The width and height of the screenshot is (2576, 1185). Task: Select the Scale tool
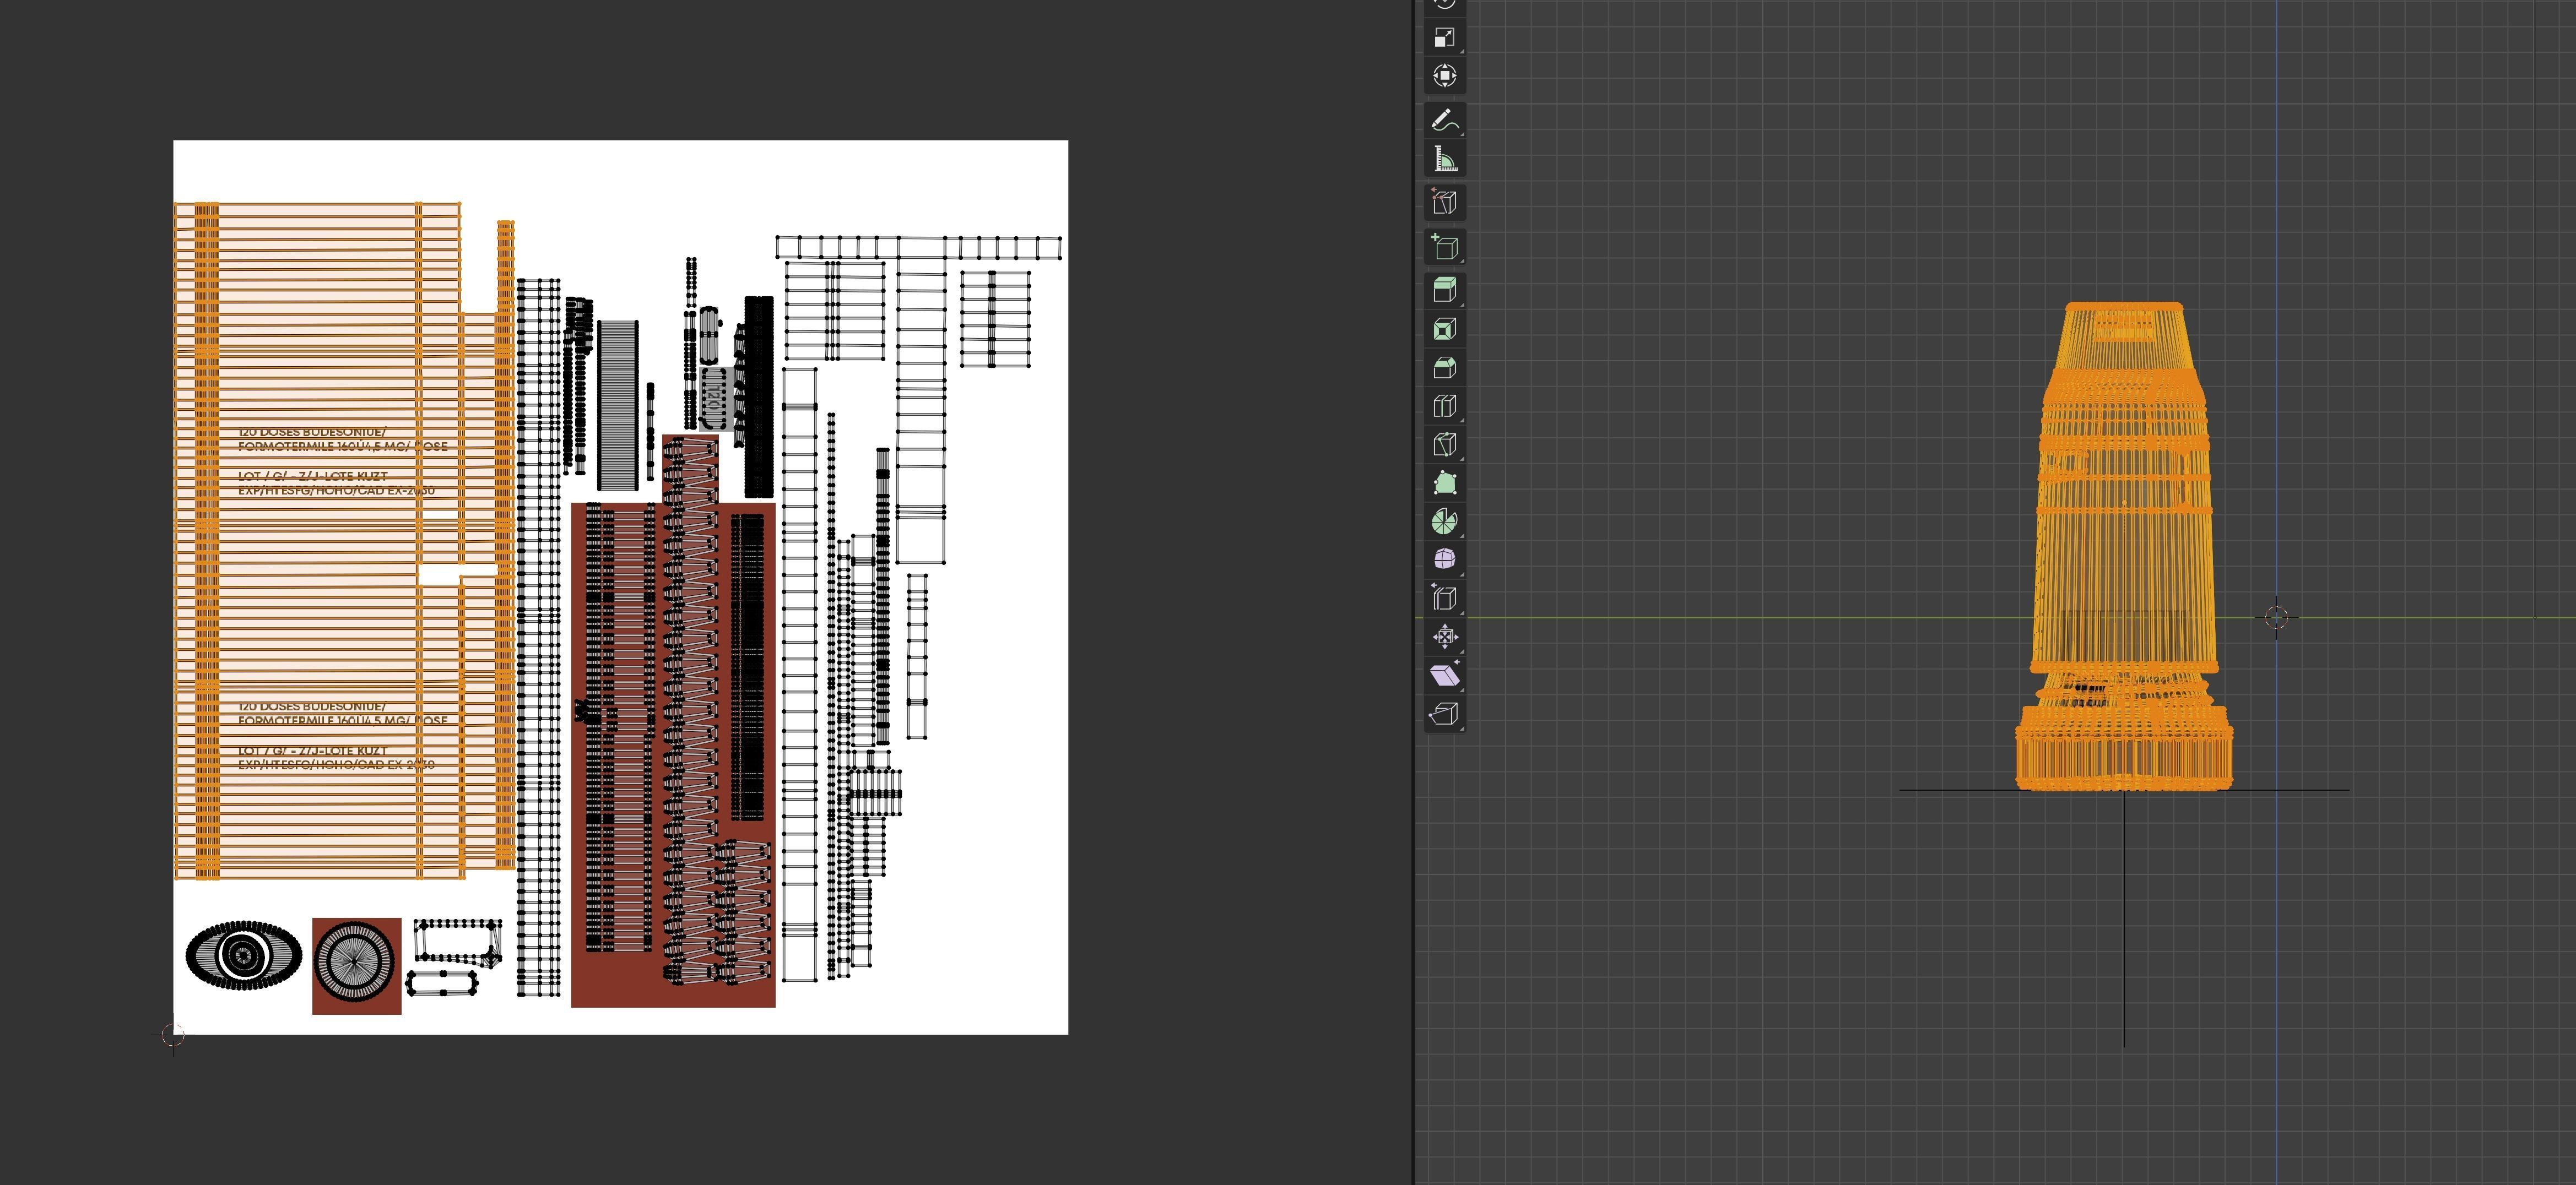(x=1444, y=38)
